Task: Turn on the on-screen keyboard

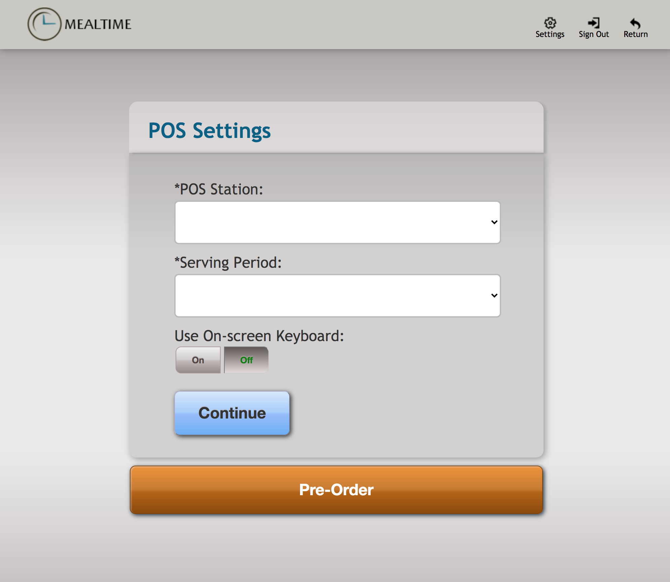Action: point(198,360)
